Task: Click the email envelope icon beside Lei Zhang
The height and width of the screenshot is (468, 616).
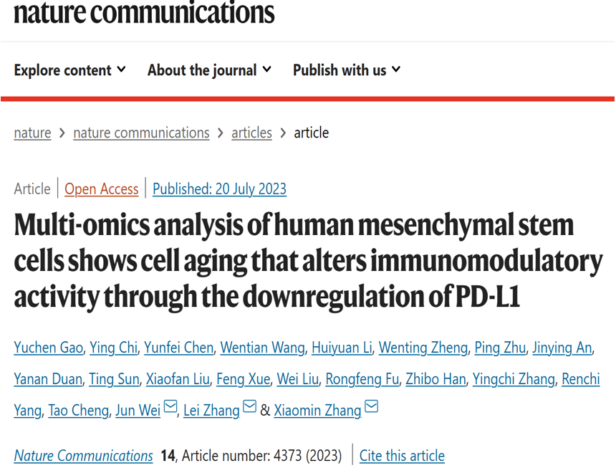Action: (x=249, y=406)
